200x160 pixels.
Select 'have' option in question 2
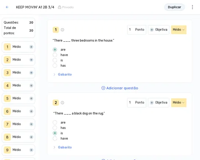[55, 138]
